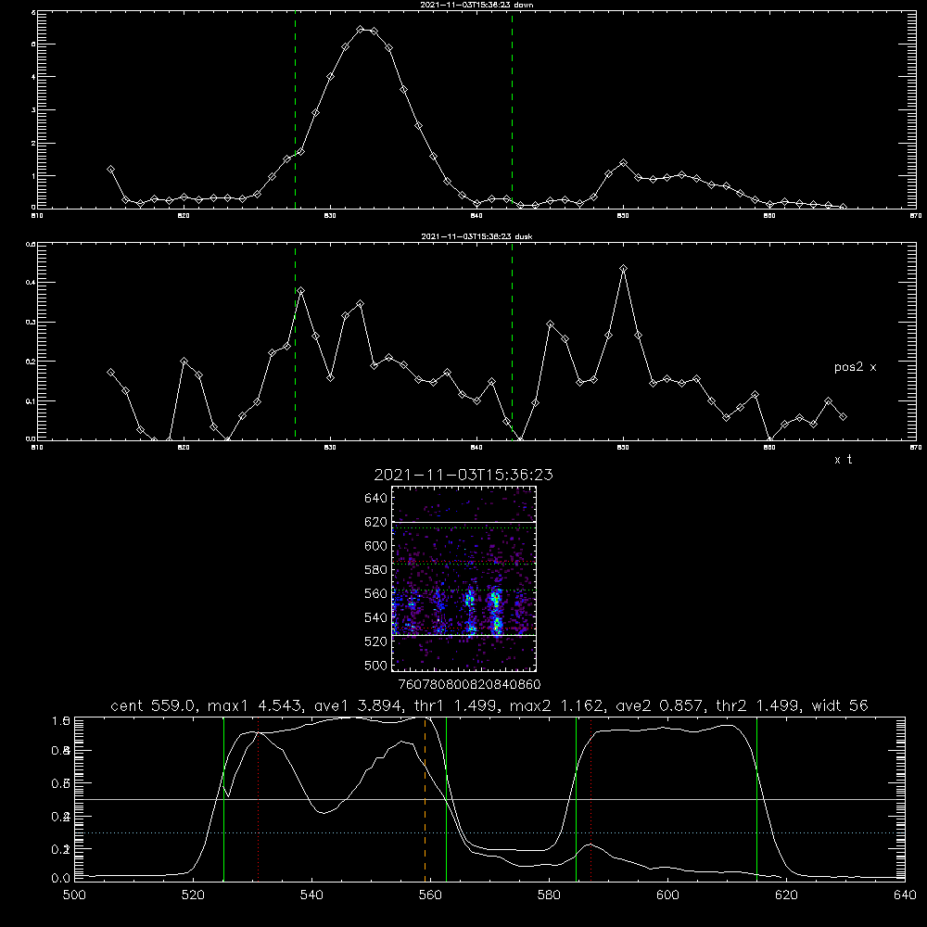Open the spectrogram image thumbnail
927x927 pixels.
[x=464, y=578]
